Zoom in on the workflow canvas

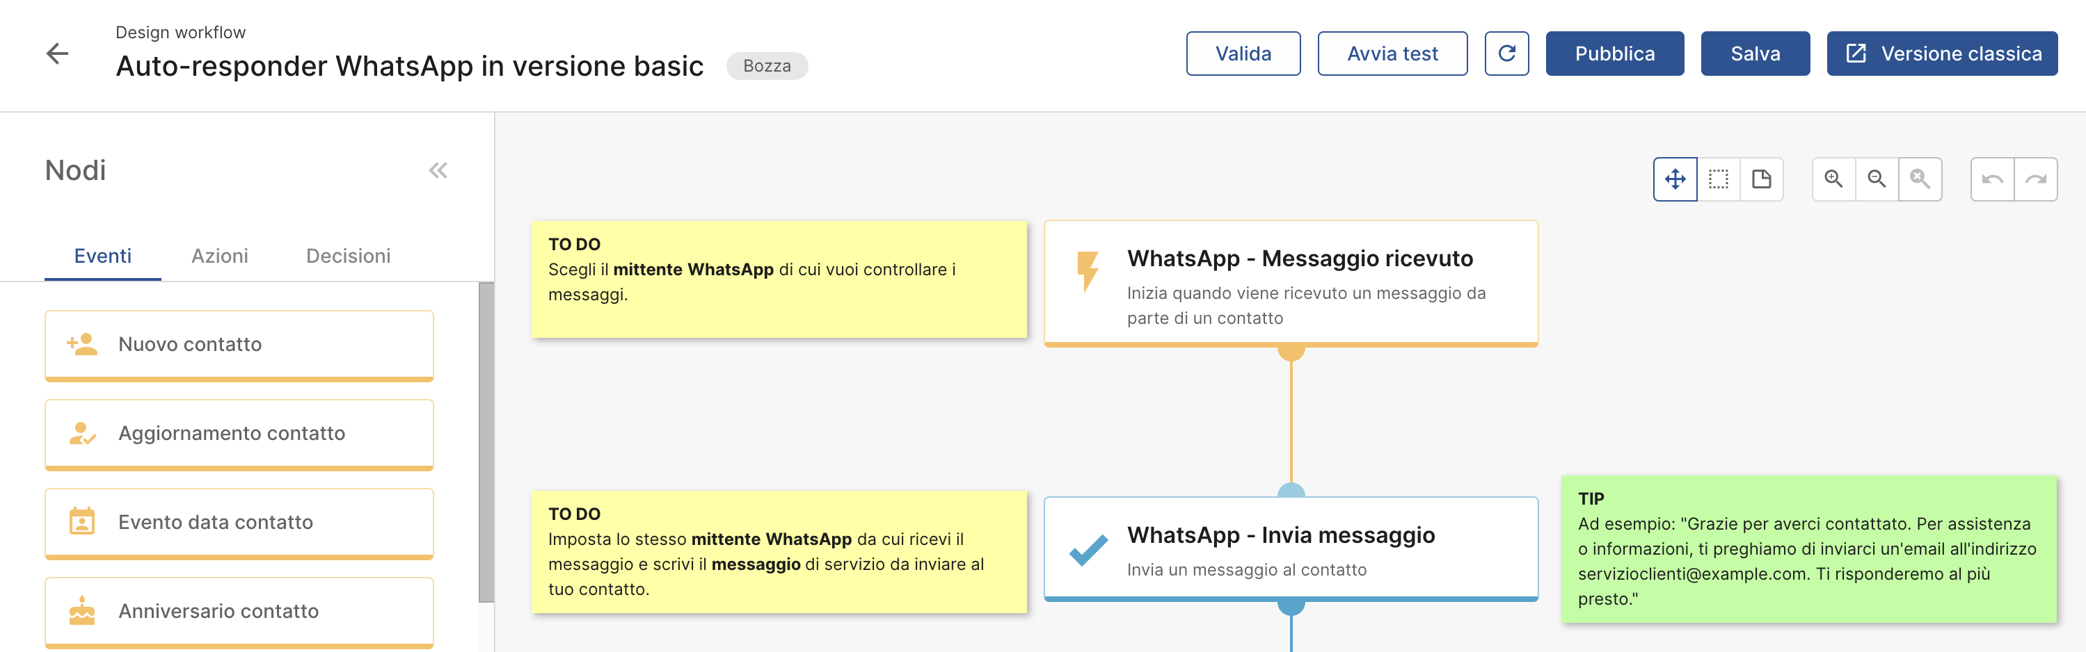pos(1833,179)
